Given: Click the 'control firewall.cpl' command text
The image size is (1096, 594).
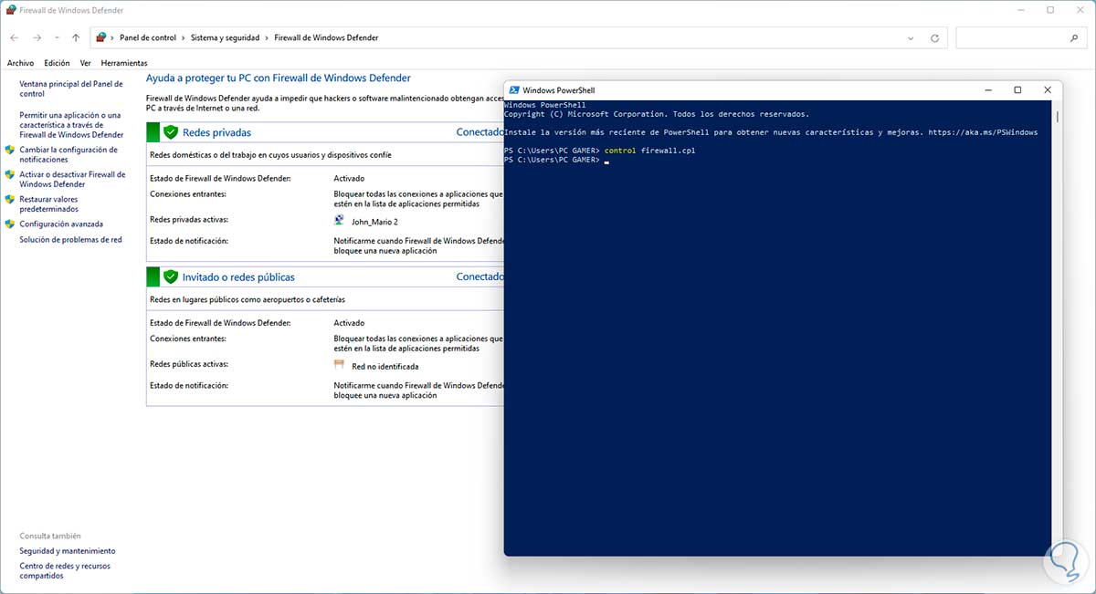Looking at the screenshot, I should click(649, 151).
